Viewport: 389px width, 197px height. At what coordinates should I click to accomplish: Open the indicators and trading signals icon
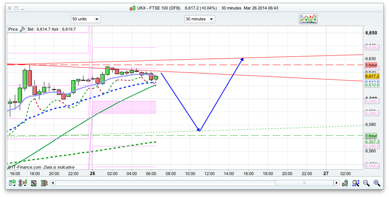coord(308,19)
